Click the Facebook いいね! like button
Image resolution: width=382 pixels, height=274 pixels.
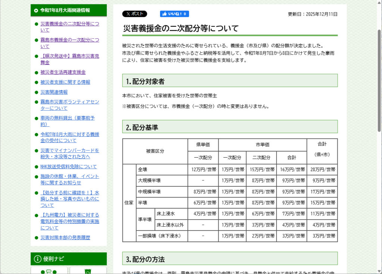click(175, 14)
